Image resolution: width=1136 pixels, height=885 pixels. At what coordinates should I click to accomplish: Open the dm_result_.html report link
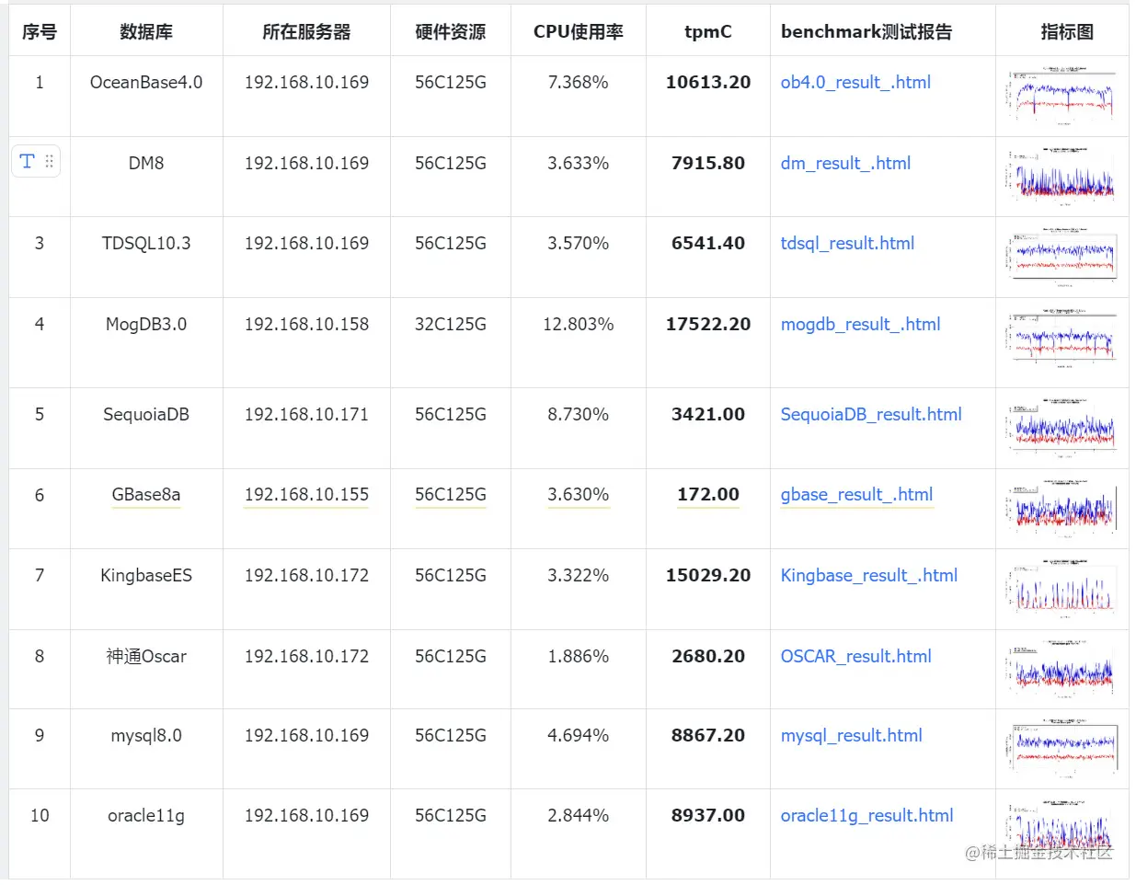(x=845, y=163)
